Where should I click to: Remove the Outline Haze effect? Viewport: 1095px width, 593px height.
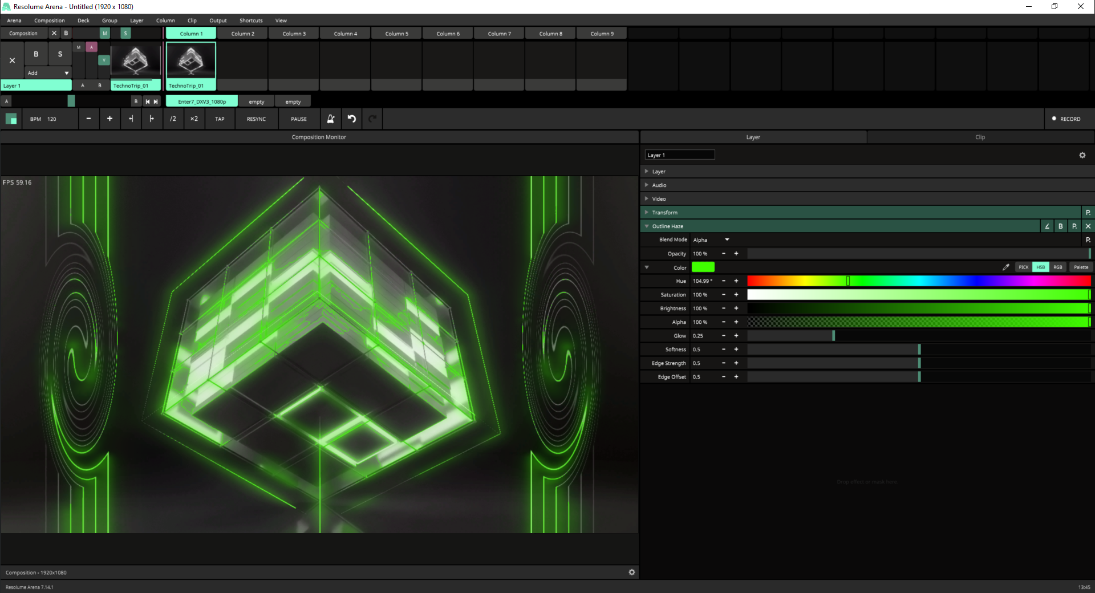click(1088, 226)
